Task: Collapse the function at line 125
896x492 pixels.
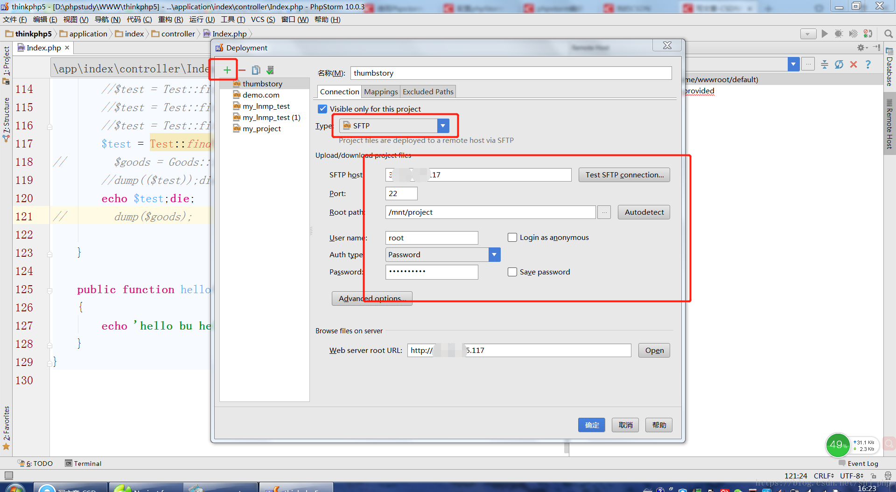Action: point(49,290)
